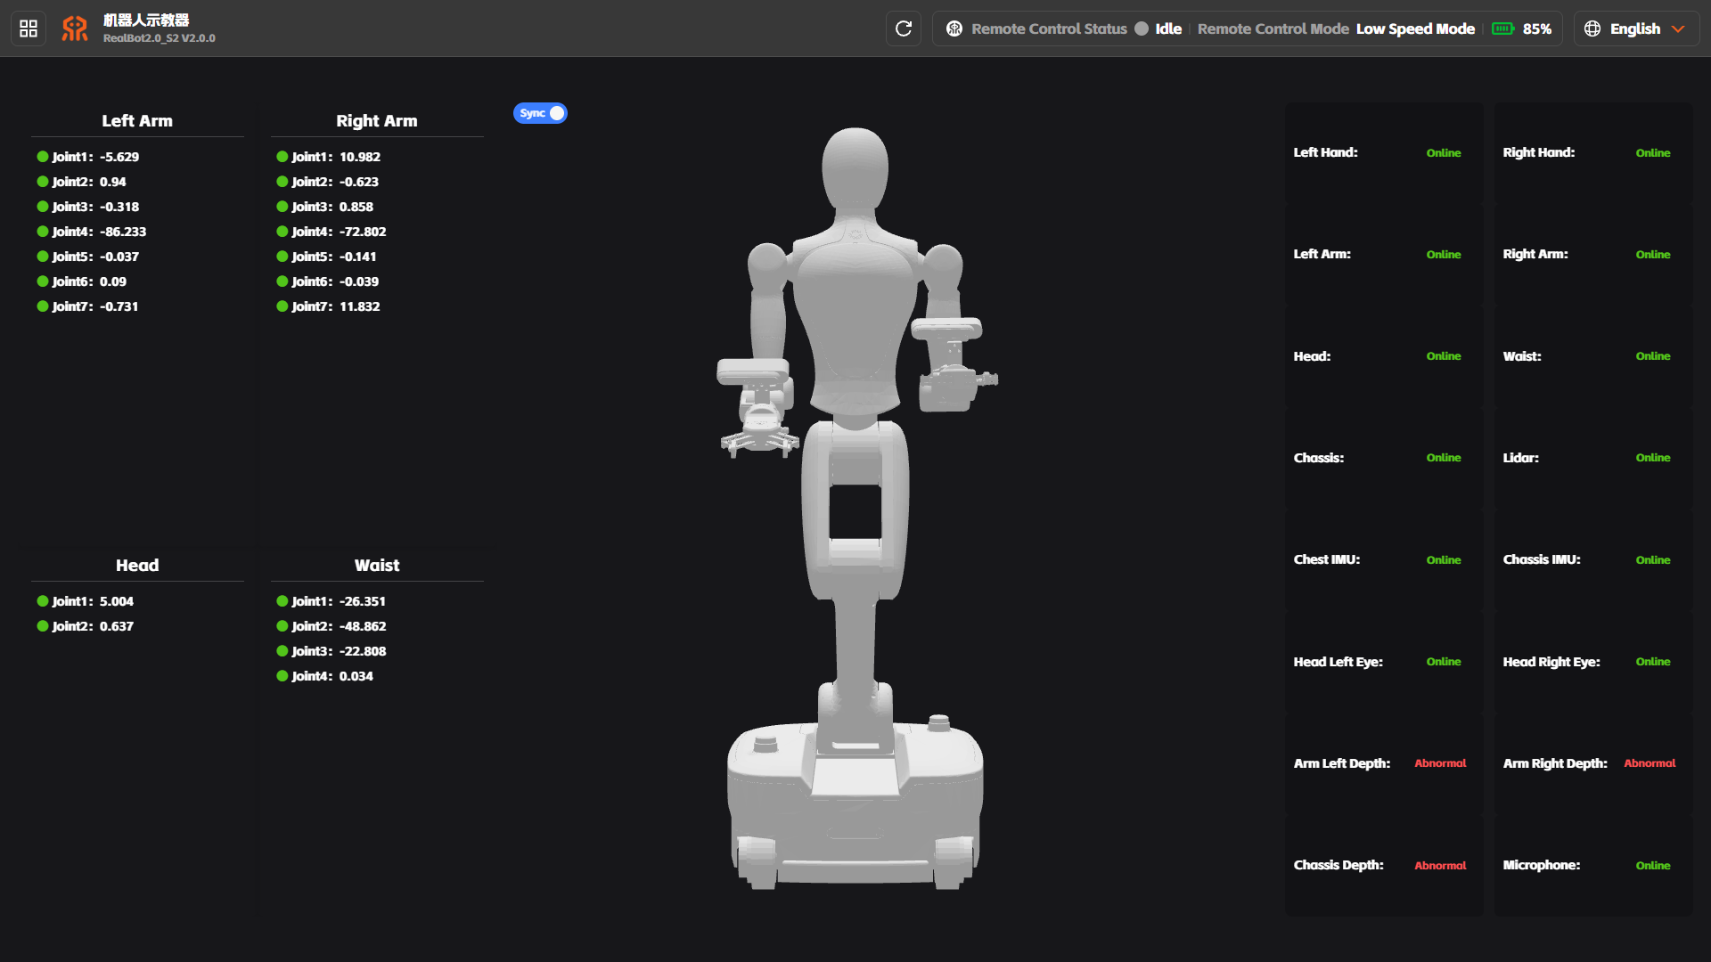1711x962 pixels.
Task: Click Right Hand Online status
Action: click(x=1653, y=153)
